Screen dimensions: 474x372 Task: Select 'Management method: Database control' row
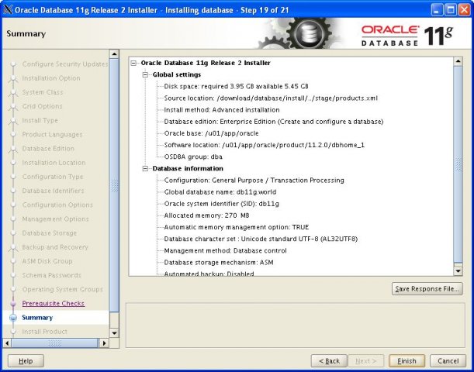tap(225, 250)
